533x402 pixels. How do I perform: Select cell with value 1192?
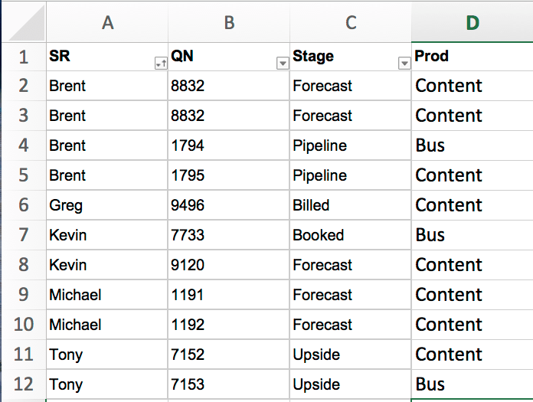click(229, 325)
